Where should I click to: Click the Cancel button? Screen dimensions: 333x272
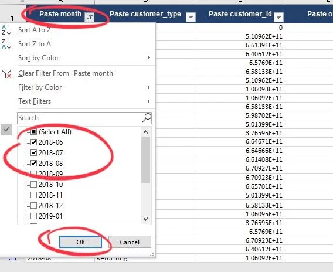click(x=130, y=242)
